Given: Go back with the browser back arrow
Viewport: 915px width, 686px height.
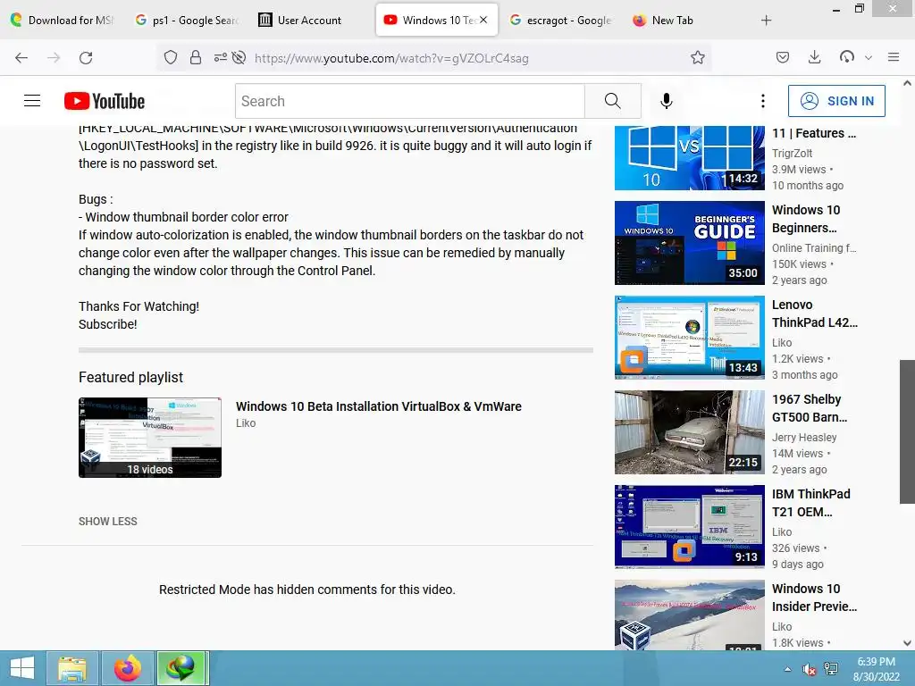Looking at the screenshot, I should (x=21, y=58).
